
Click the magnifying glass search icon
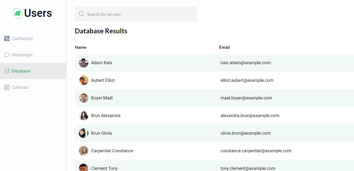(81, 14)
